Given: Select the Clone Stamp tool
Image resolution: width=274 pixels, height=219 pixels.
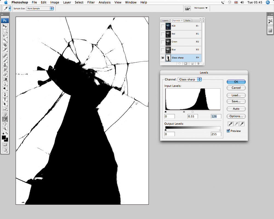Looking at the screenshot, I should 5,65.
